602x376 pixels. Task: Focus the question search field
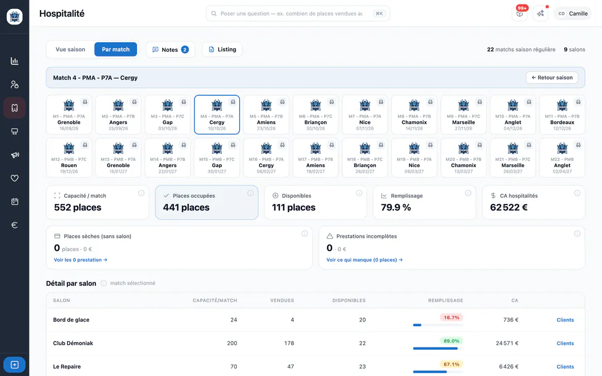pos(298,13)
